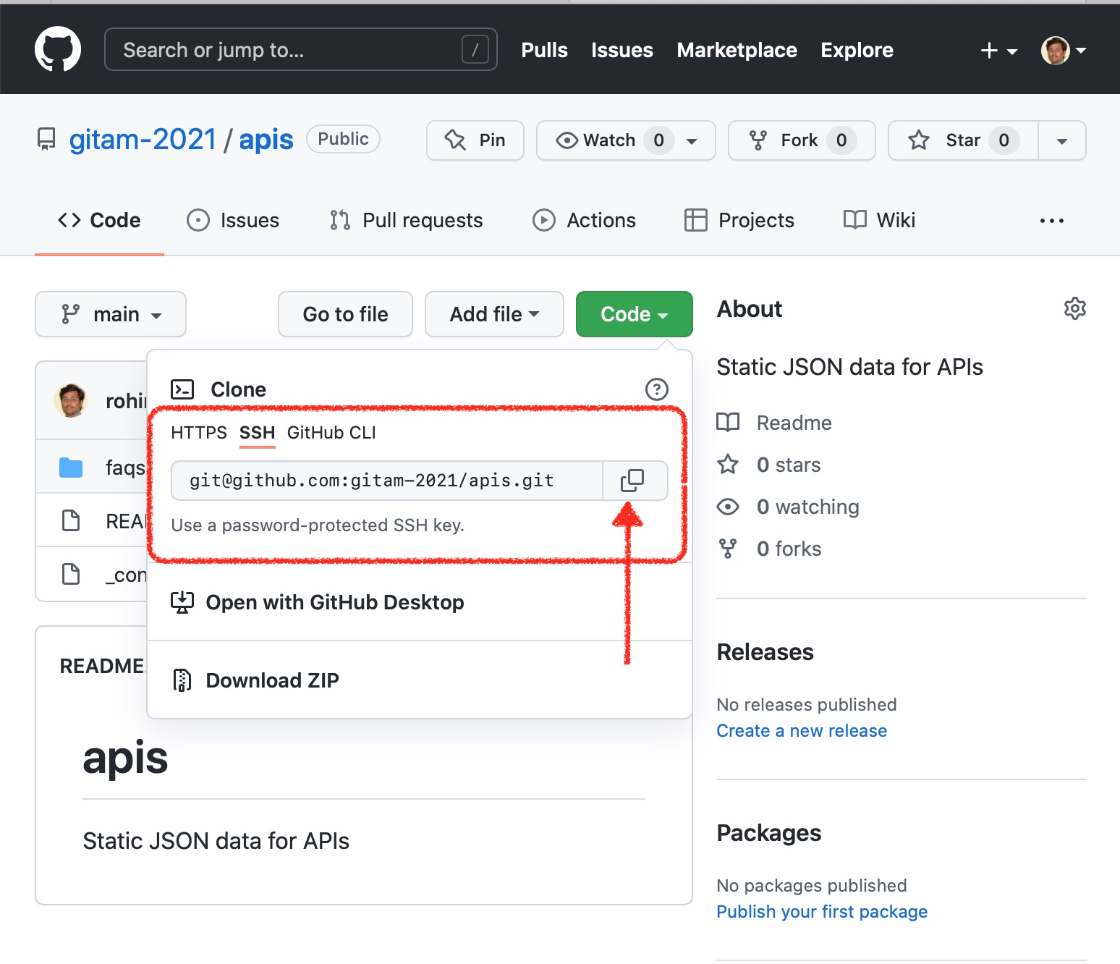Screen dimensions: 1120x964
Task: Toggle the green Code dropdown button
Action: 635,314
